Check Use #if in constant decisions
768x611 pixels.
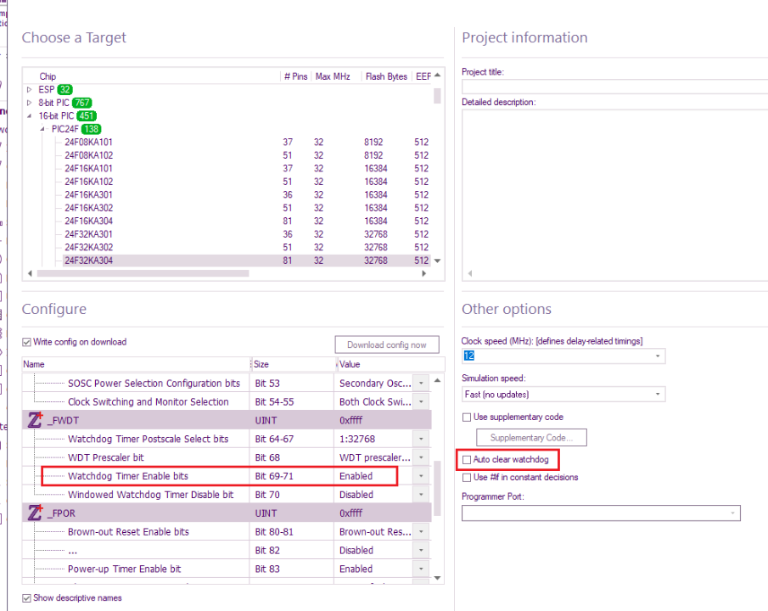click(x=467, y=478)
